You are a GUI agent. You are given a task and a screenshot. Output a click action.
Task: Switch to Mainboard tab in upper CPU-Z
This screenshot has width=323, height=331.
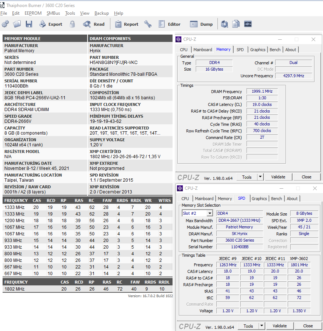click(203, 50)
